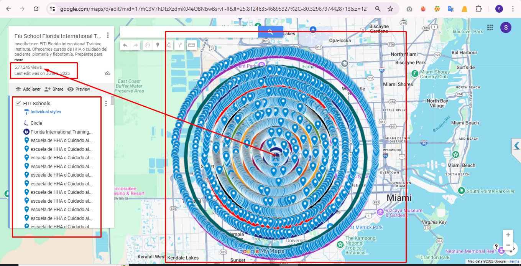Open the Google apps grid
The image size is (521, 266).
(490, 27)
